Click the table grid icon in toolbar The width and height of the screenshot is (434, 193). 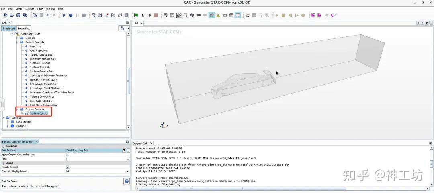coord(231,16)
